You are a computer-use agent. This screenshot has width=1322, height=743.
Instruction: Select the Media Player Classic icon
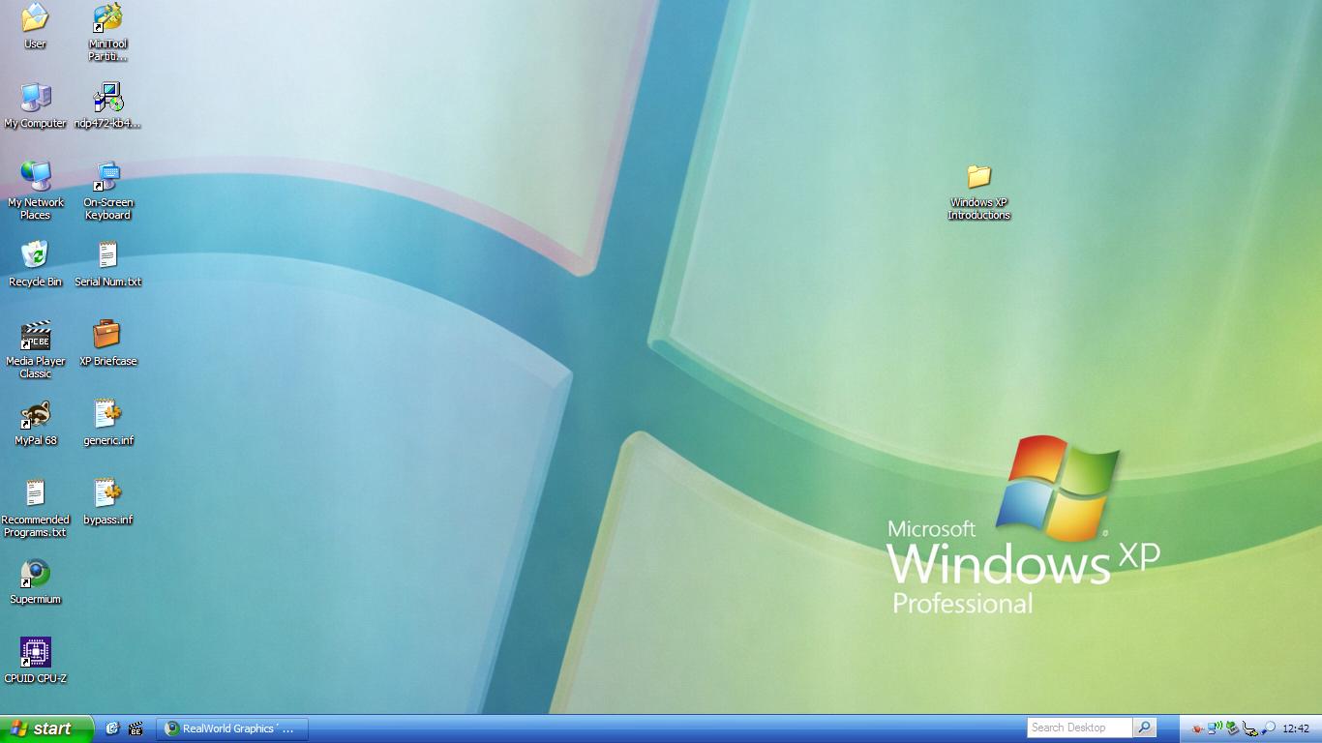[35, 335]
